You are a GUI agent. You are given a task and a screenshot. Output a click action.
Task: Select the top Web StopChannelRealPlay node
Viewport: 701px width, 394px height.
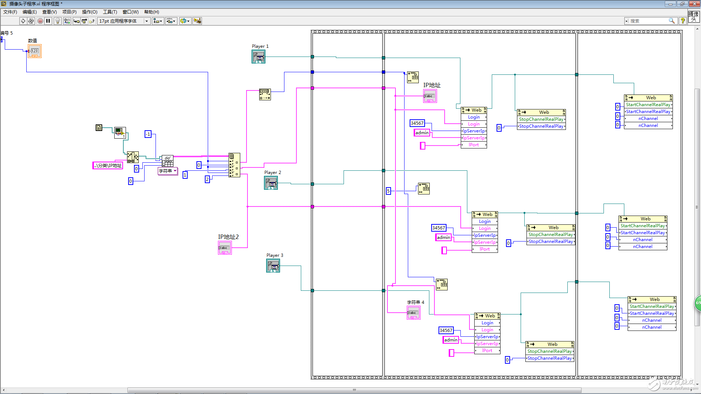(541, 119)
